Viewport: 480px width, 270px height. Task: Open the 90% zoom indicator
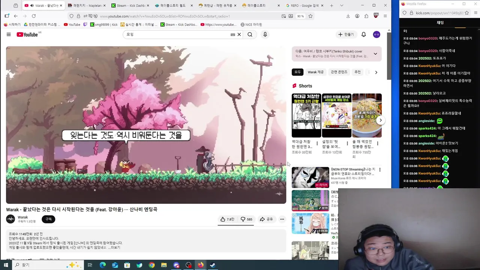click(300, 16)
